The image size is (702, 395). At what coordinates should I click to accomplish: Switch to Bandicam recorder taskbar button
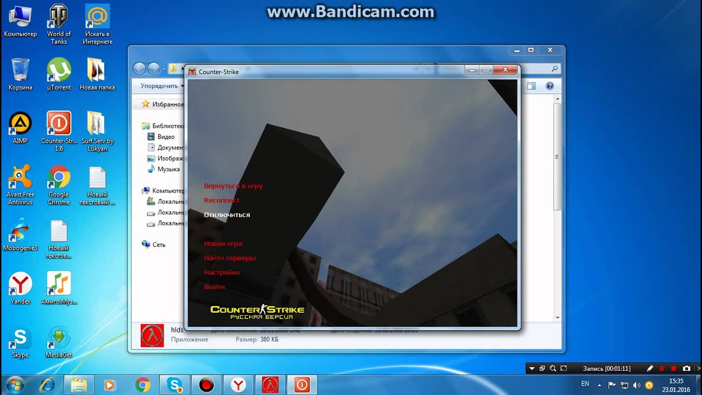pyautogui.click(x=206, y=385)
